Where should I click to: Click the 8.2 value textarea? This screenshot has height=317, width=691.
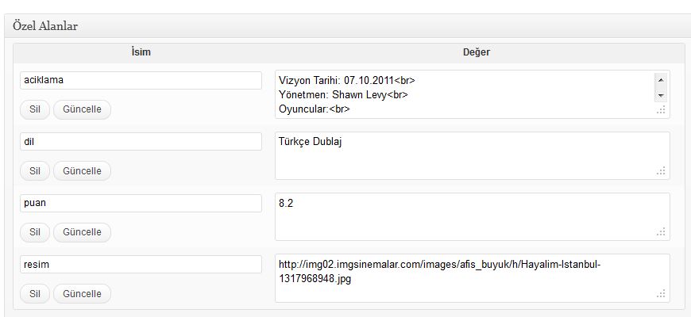[x=473, y=217]
